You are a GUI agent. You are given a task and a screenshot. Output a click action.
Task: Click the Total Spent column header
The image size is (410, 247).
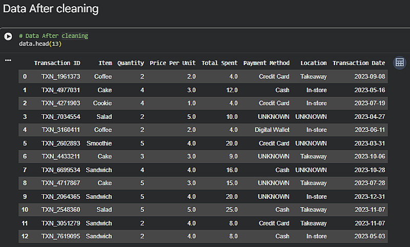[x=219, y=63]
